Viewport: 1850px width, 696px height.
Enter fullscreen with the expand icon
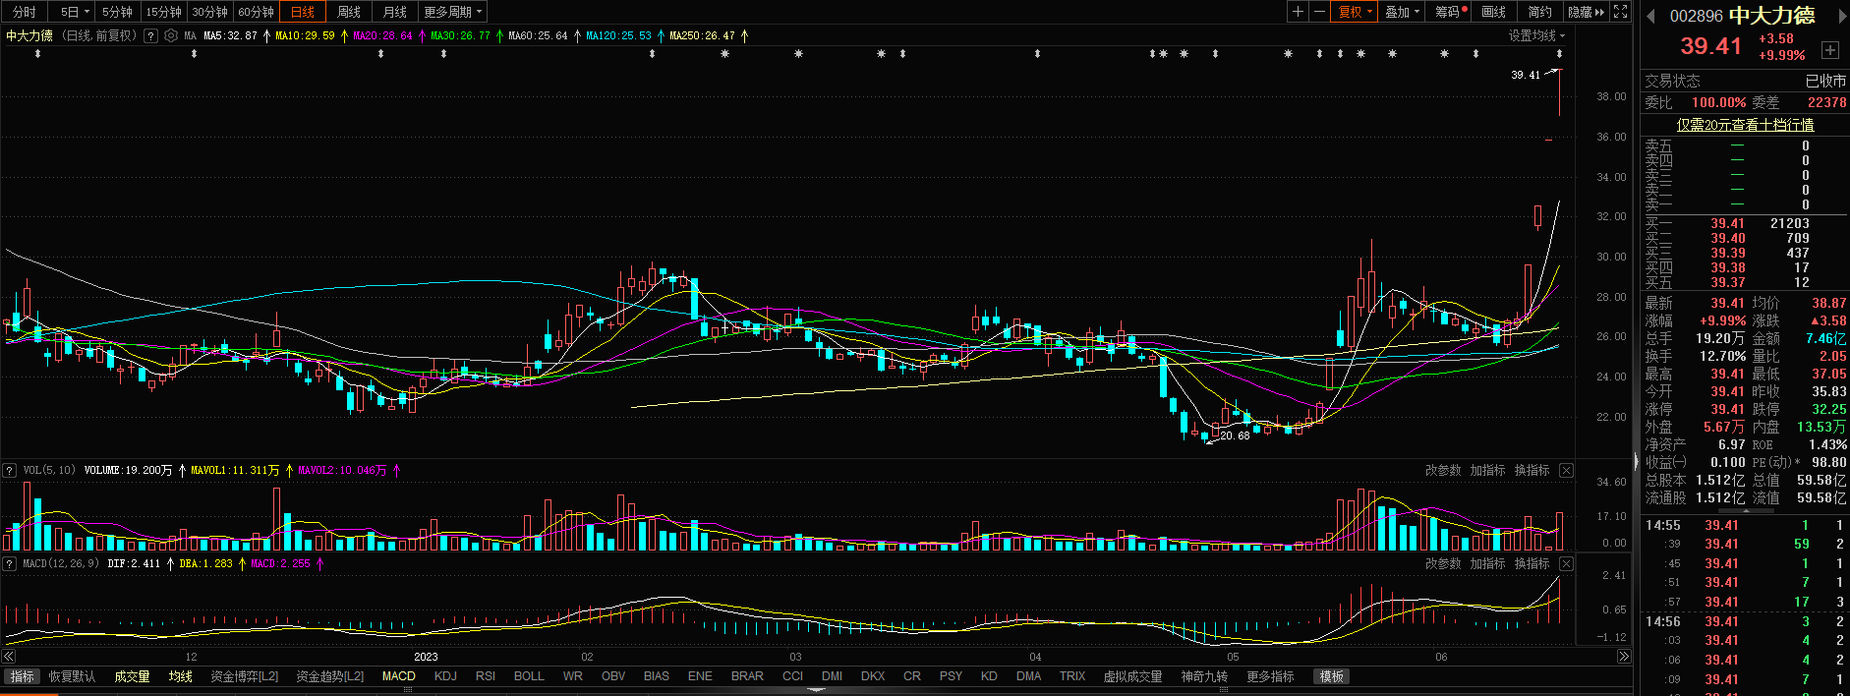click(x=1621, y=12)
